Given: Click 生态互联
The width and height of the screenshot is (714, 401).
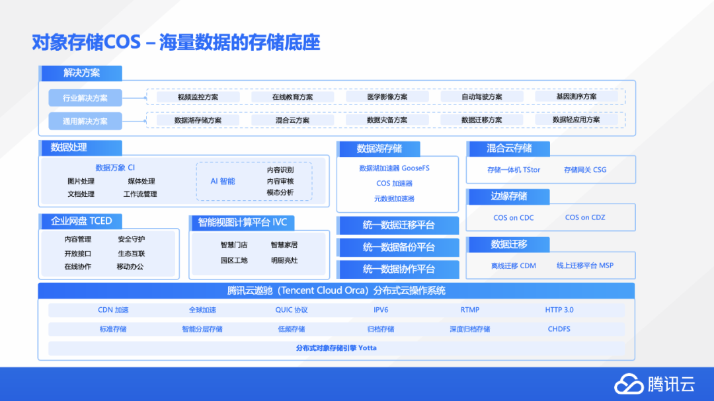Looking at the screenshot, I should 131,254.
